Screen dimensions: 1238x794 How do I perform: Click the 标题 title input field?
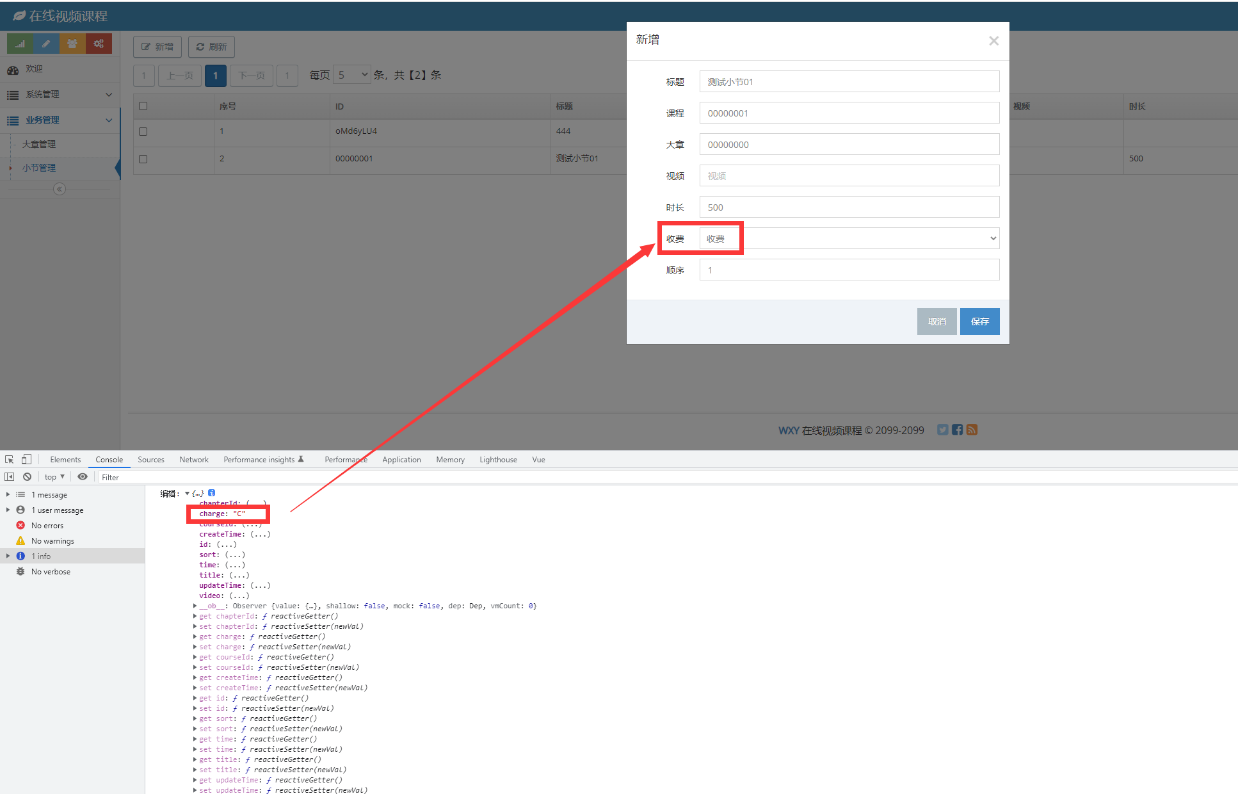click(849, 81)
